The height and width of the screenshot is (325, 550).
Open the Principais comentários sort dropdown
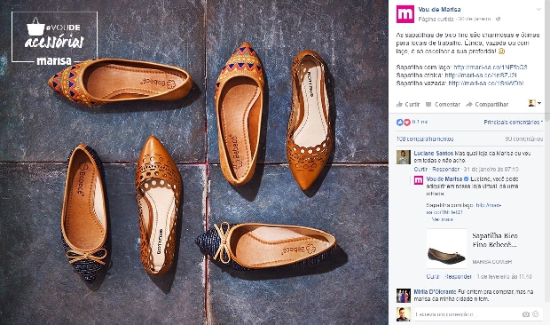pos(513,123)
